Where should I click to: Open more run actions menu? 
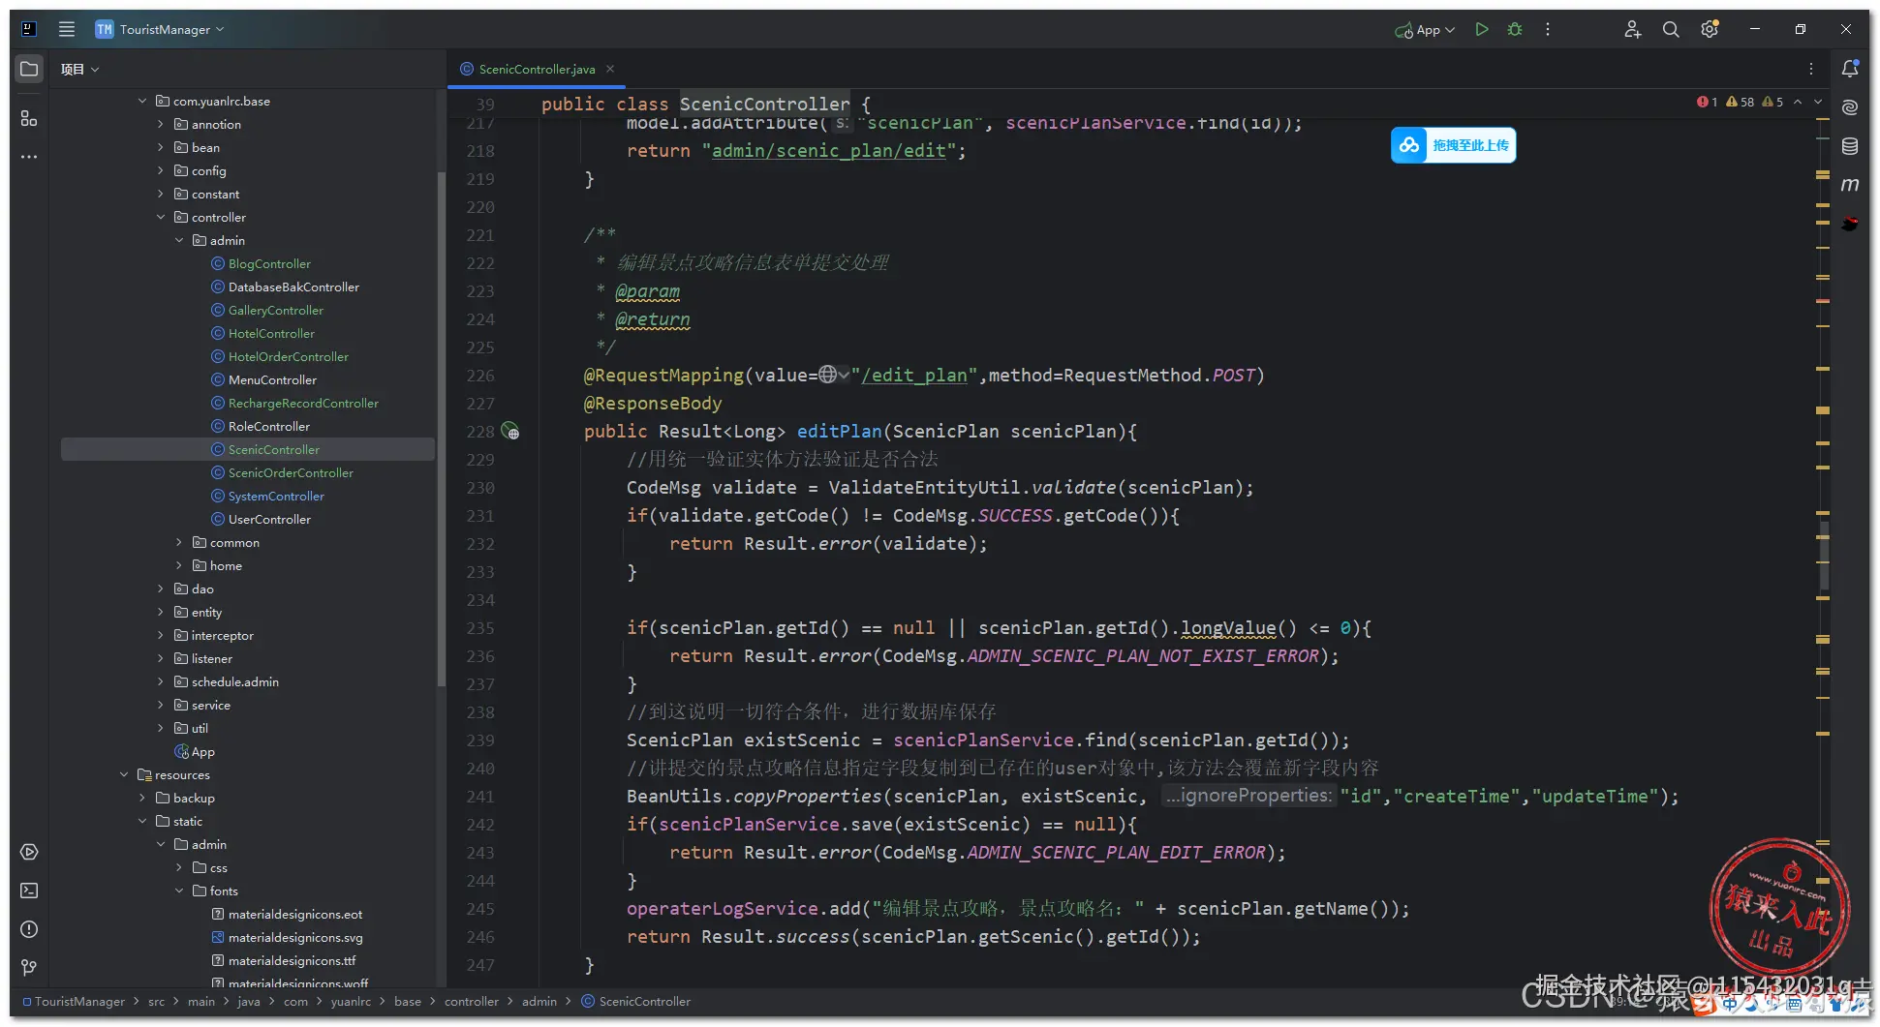click(x=1548, y=29)
